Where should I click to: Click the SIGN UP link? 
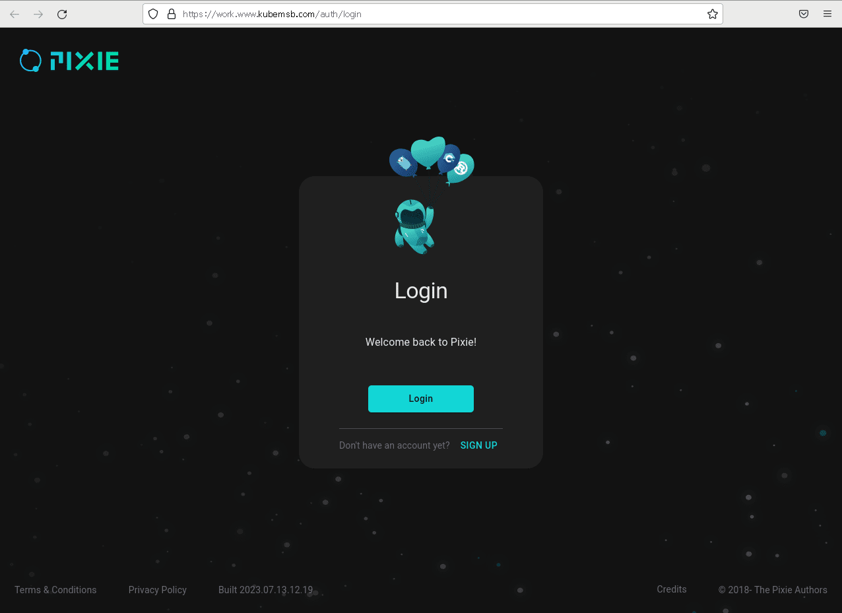479,445
